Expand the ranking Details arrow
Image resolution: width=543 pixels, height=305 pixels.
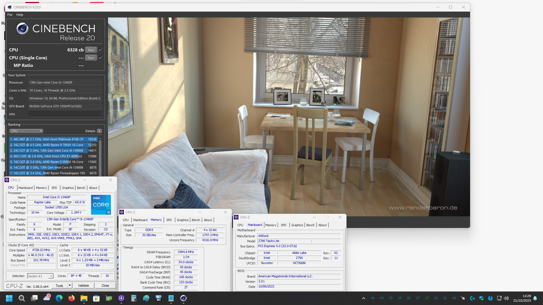pos(100,131)
